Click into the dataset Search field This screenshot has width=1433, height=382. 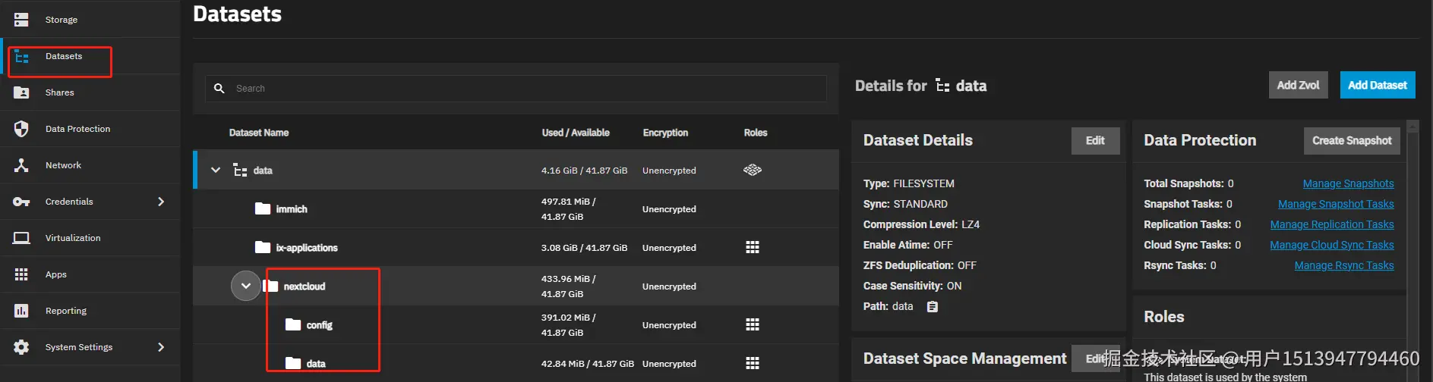coord(524,89)
